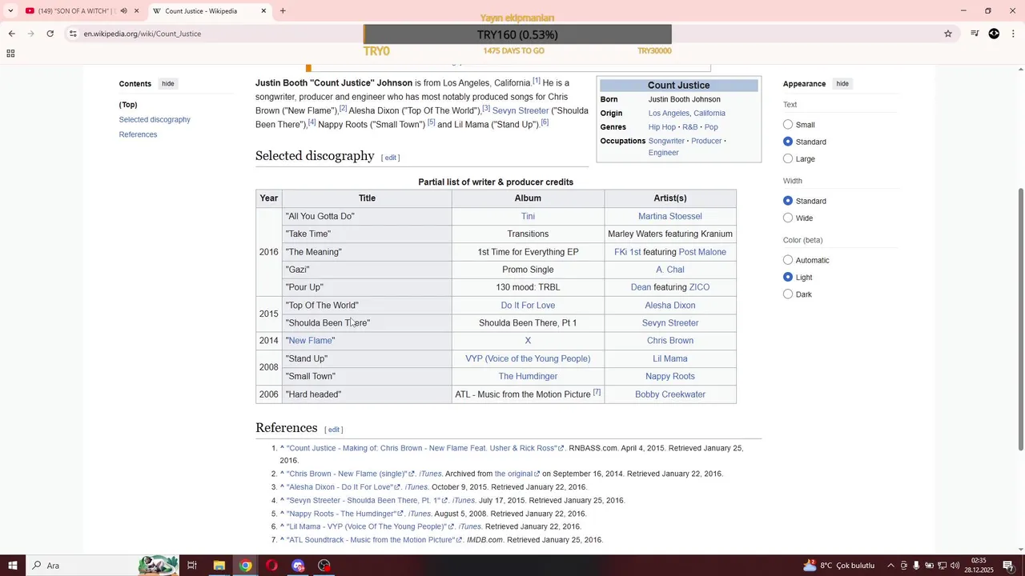Open the Post Malone link
The width and height of the screenshot is (1025, 576).
click(702, 252)
